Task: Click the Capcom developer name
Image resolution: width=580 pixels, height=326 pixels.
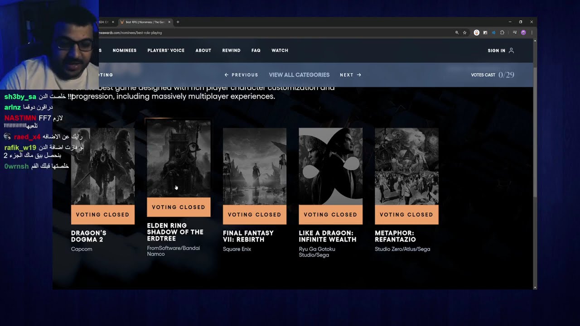Action: pos(82,249)
